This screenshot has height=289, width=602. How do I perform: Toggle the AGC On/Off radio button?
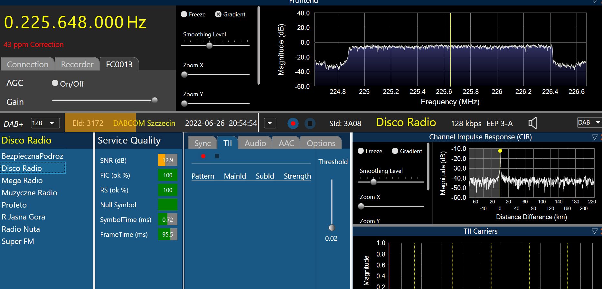pos(55,83)
